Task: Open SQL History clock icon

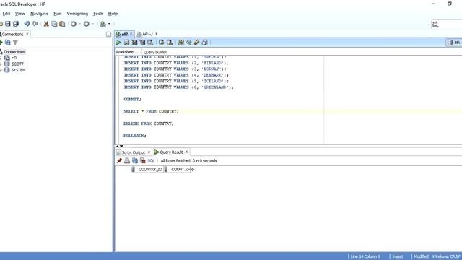Action: point(204,43)
